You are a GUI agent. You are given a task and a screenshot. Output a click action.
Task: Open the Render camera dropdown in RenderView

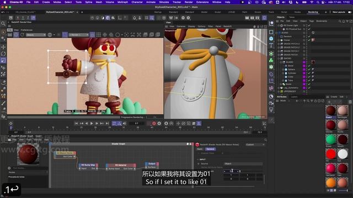coord(78,35)
